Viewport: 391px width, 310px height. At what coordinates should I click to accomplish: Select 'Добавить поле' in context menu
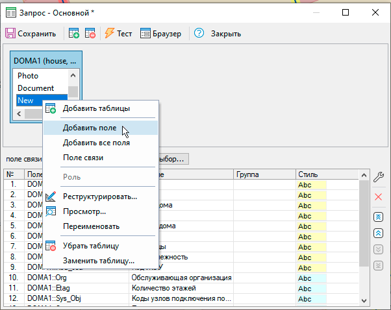pos(90,128)
